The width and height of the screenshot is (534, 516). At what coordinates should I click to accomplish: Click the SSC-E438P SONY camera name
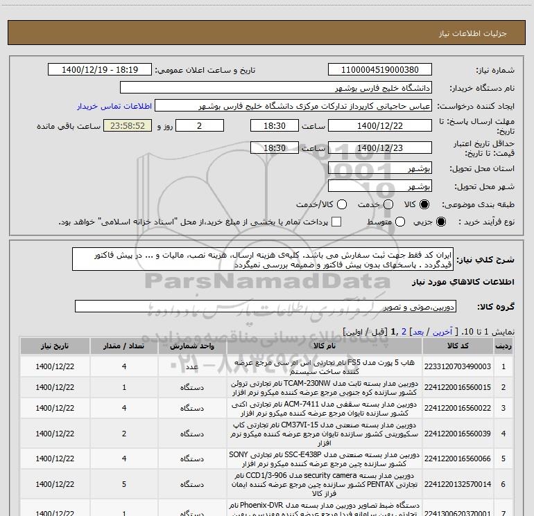click(325, 459)
